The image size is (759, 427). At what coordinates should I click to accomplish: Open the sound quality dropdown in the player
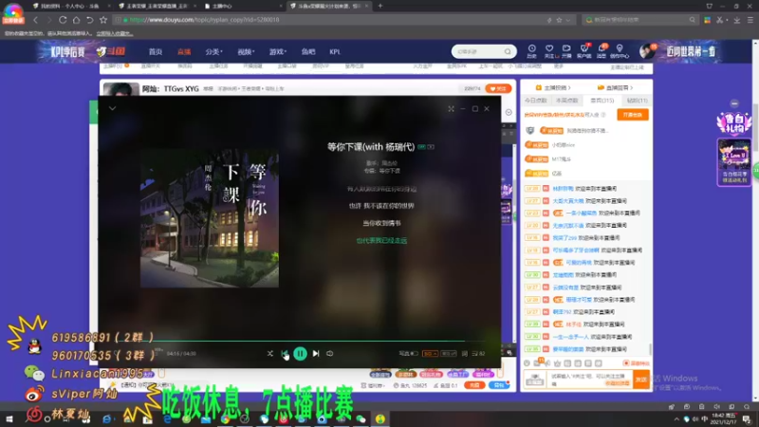point(430,353)
